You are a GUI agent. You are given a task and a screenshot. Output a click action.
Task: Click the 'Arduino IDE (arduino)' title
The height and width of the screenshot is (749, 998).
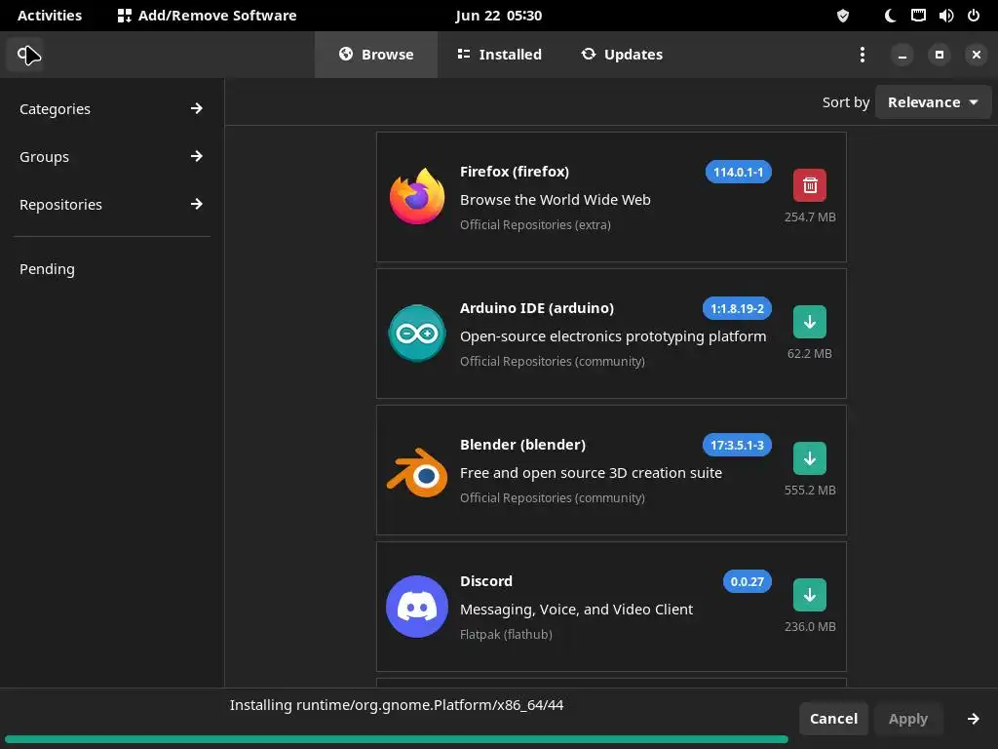click(x=537, y=308)
